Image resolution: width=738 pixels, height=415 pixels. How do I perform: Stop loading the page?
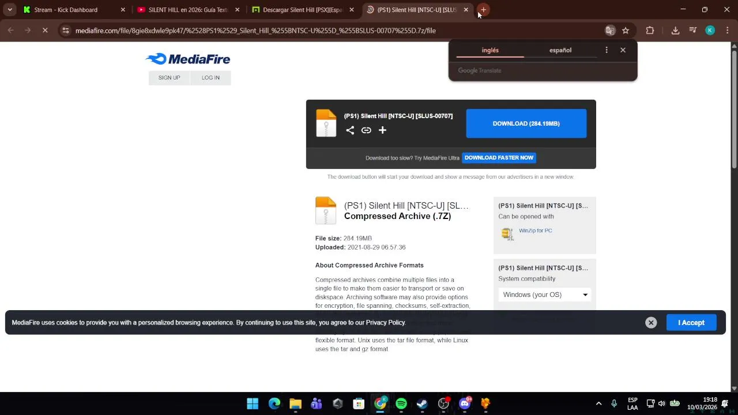click(45, 31)
